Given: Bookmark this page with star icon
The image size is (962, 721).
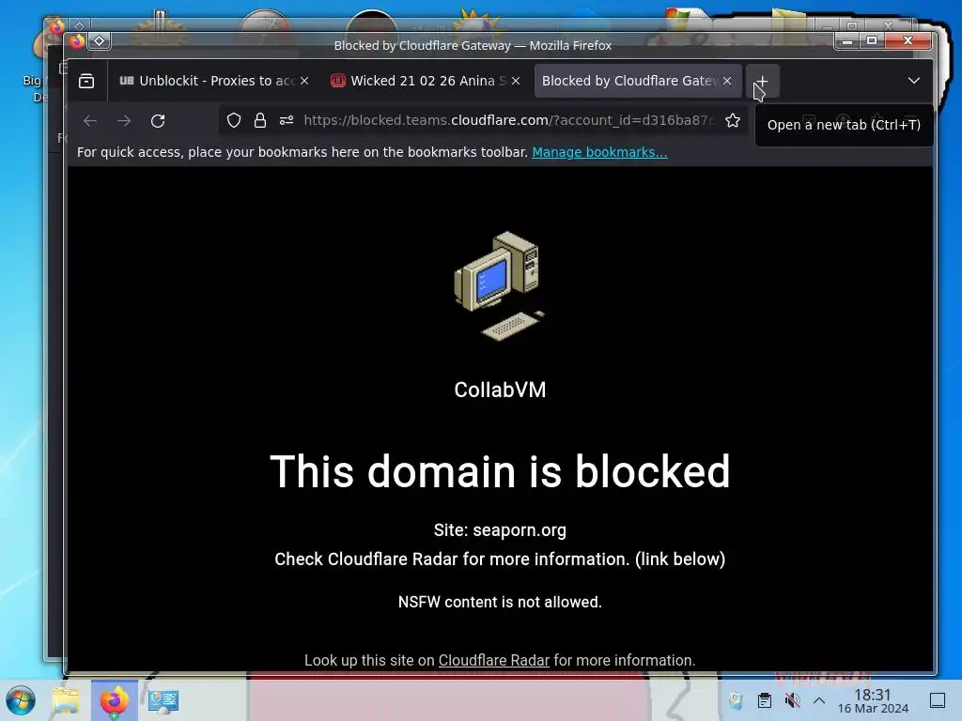Looking at the screenshot, I should click(x=733, y=121).
